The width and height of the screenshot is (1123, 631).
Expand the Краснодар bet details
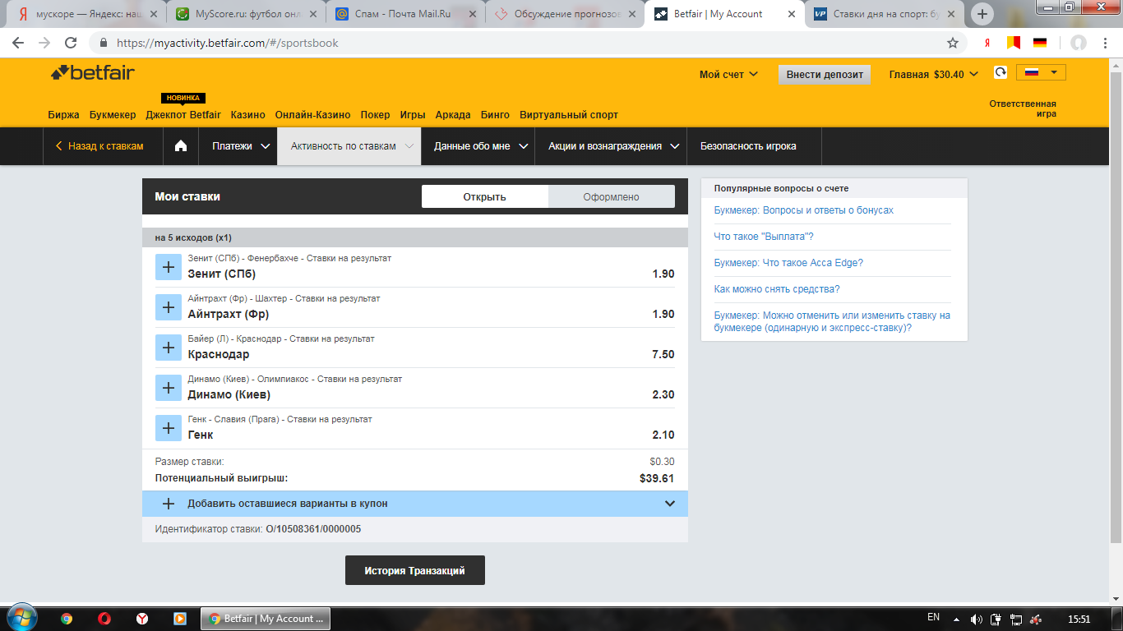pyautogui.click(x=169, y=348)
